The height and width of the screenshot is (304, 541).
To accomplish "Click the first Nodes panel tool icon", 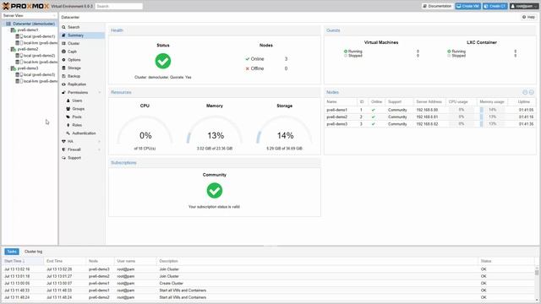I will coord(525,92).
